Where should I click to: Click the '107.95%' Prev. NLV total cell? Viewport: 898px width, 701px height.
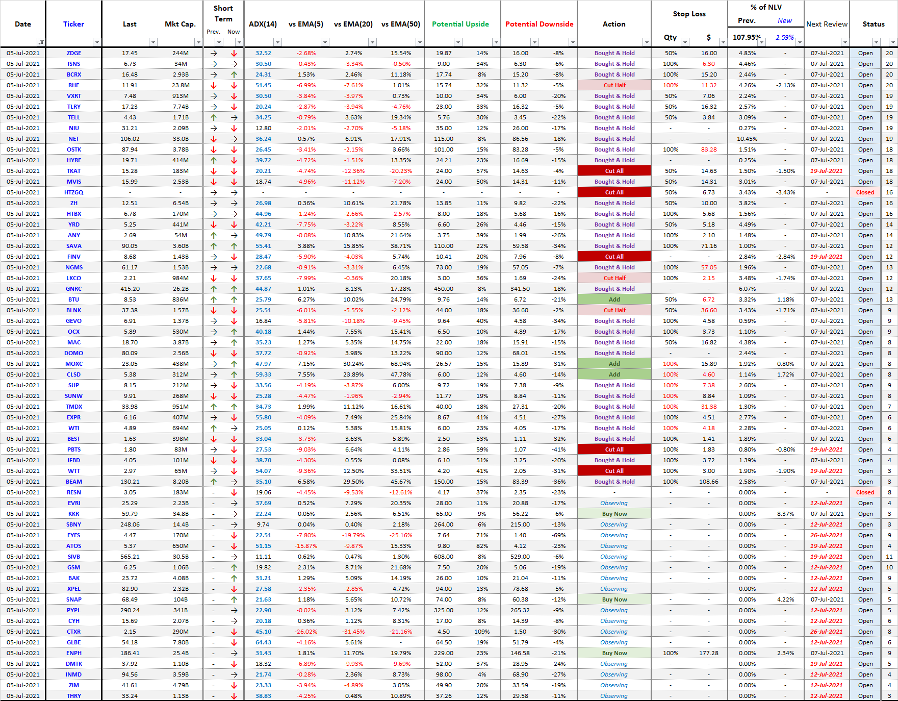point(747,37)
